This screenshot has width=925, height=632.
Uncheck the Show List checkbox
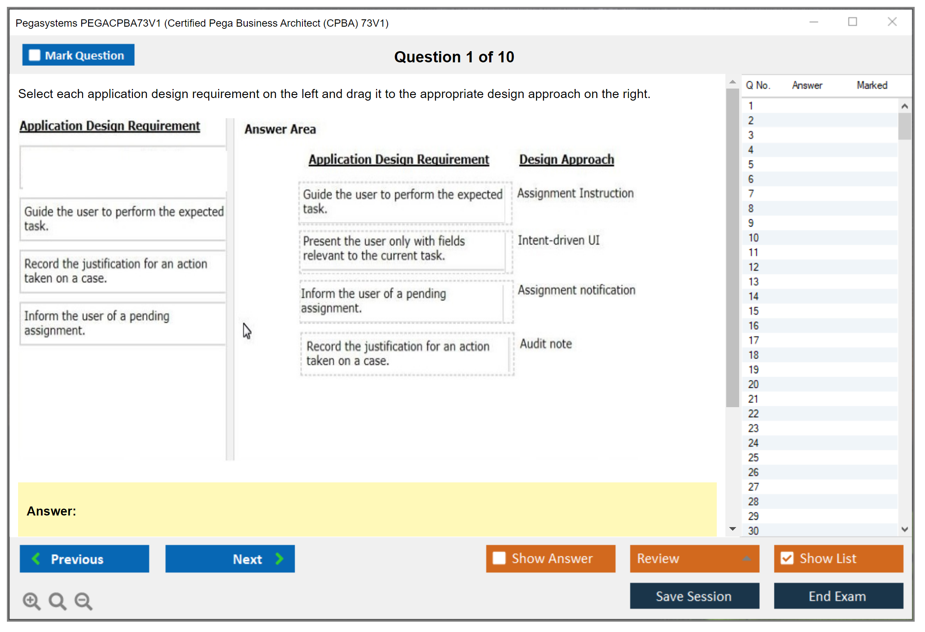[787, 558]
